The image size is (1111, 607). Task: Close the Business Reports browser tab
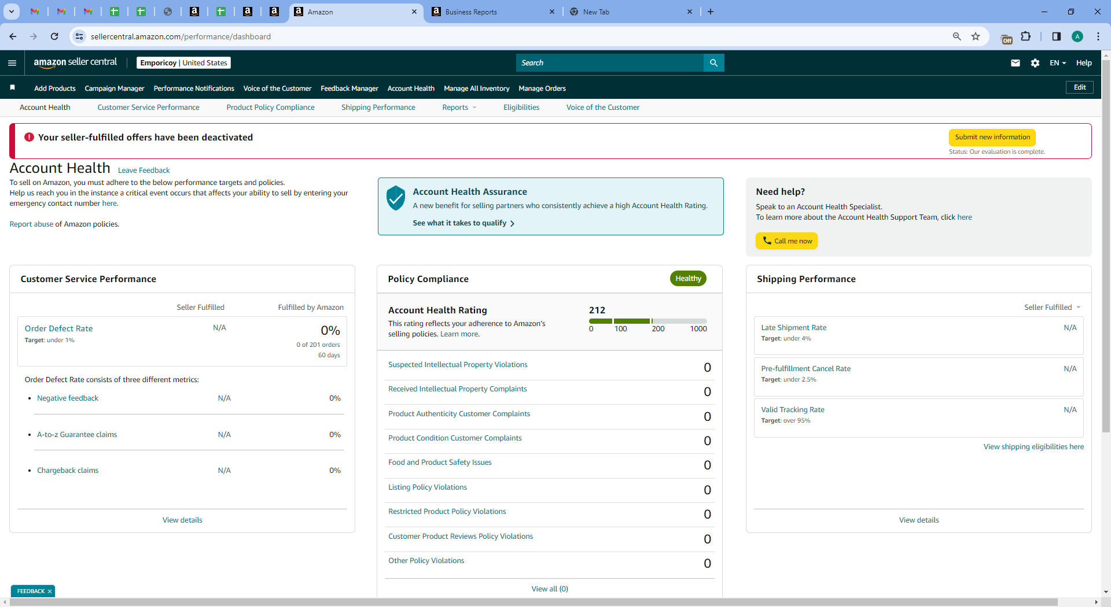551,12
